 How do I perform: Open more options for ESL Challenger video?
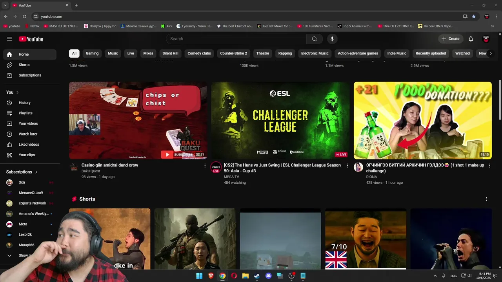[x=347, y=166]
